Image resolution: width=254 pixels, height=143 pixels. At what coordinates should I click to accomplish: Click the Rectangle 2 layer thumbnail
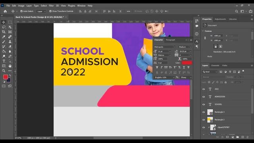210,120
